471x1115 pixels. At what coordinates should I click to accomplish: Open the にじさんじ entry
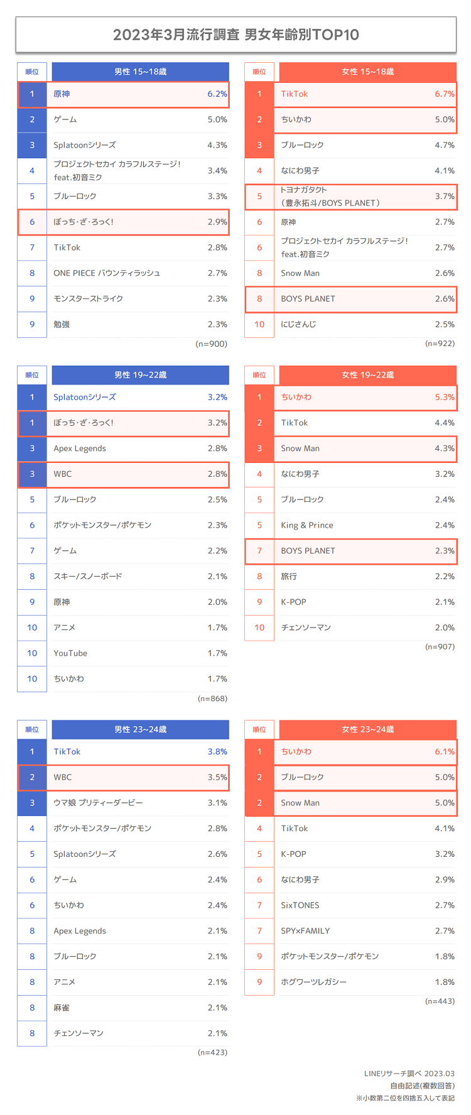pos(298,325)
